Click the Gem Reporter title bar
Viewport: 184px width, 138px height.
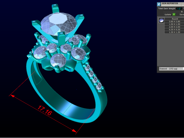coord(171,4)
